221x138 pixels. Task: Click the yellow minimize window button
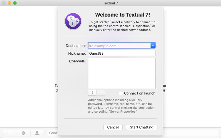9,3
